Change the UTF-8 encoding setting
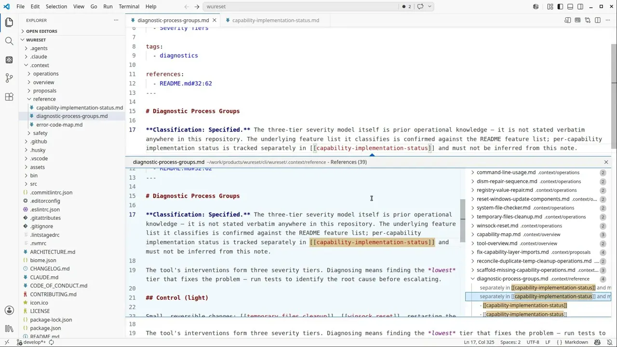This screenshot has height=347, width=617. (533, 342)
